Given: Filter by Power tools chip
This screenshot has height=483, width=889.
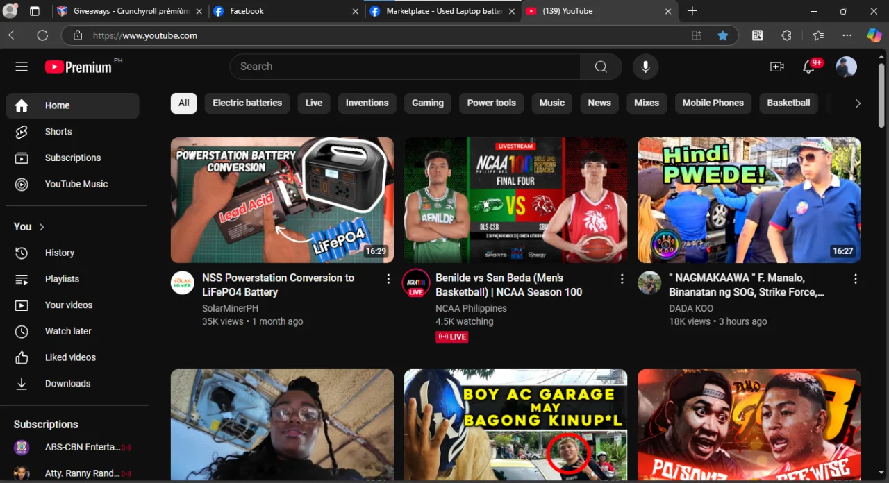Looking at the screenshot, I should click(491, 103).
